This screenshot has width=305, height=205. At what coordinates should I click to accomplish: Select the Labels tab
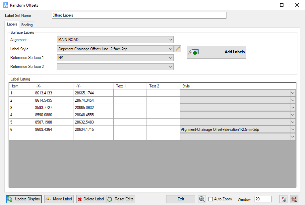pos(12,25)
